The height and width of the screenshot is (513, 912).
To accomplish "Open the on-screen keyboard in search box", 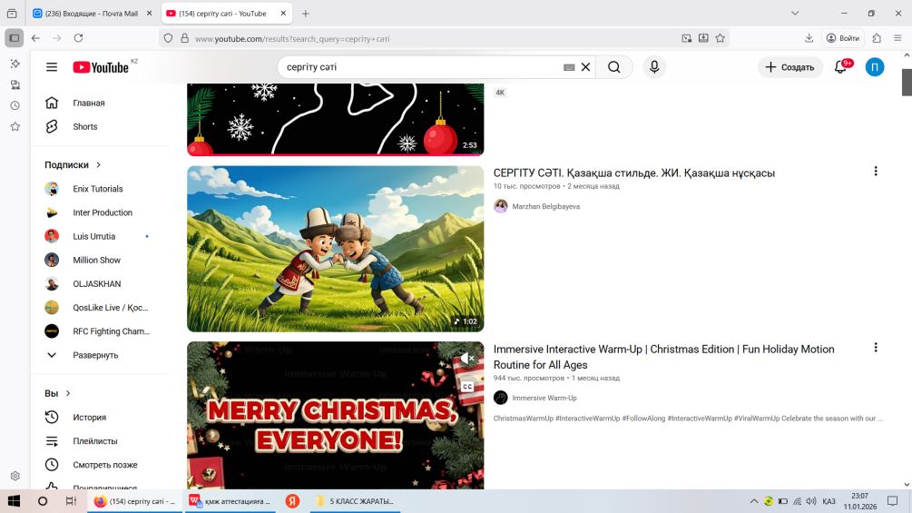I will click(x=569, y=67).
